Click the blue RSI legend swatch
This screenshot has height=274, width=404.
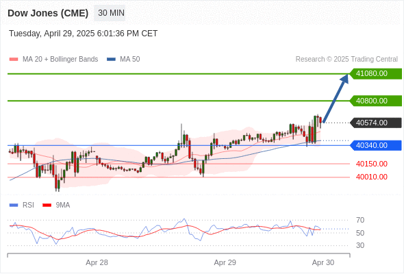pyautogui.click(x=14, y=206)
